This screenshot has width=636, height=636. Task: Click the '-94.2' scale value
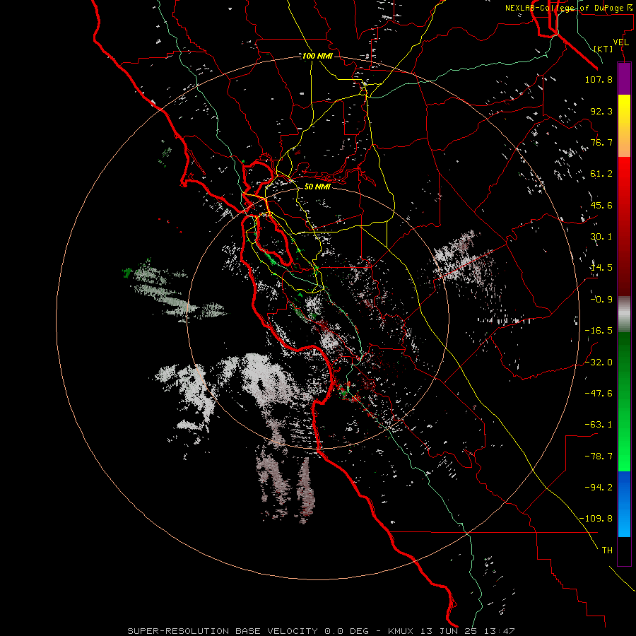(x=599, y=488)
